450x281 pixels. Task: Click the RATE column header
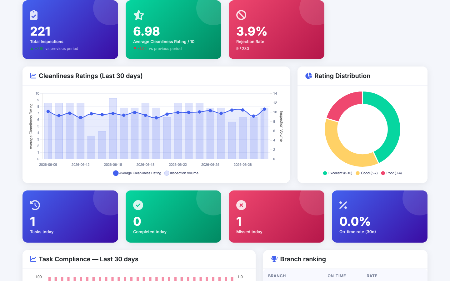point(372,276)
